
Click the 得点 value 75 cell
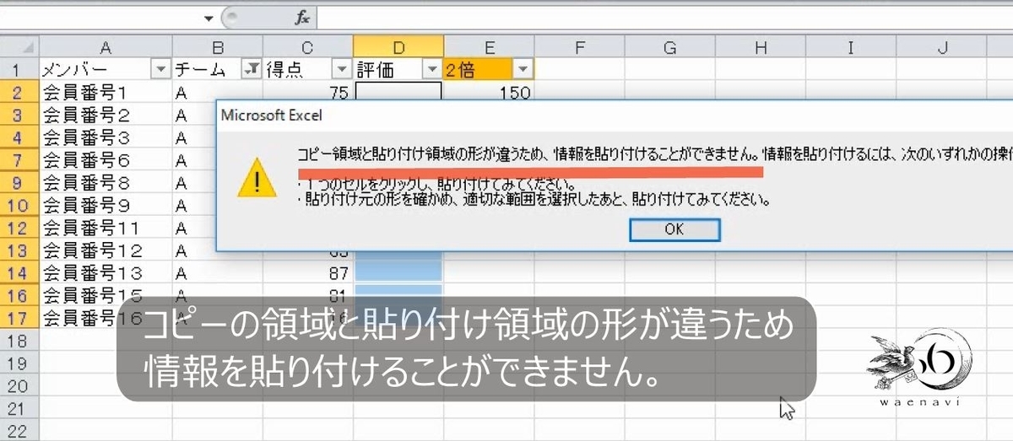tap(307, 93)
